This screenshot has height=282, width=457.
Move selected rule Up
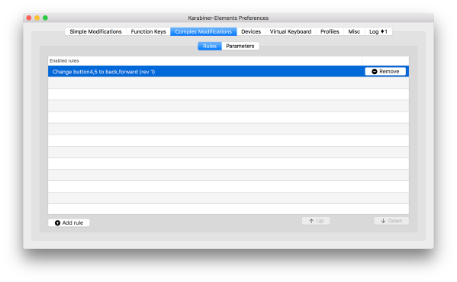[316, 221]
